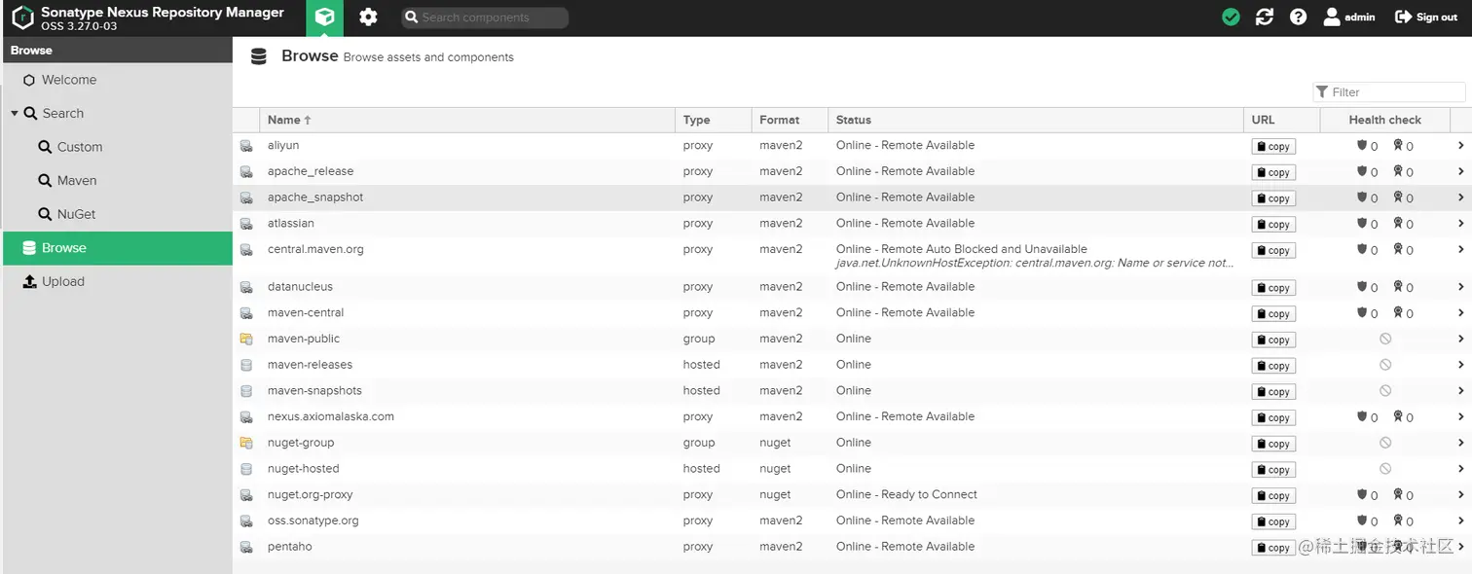The height and width of the screenshot is (574, 1472).
Task: Click the UnknownHostException error status text
Action: (1035, 264)
